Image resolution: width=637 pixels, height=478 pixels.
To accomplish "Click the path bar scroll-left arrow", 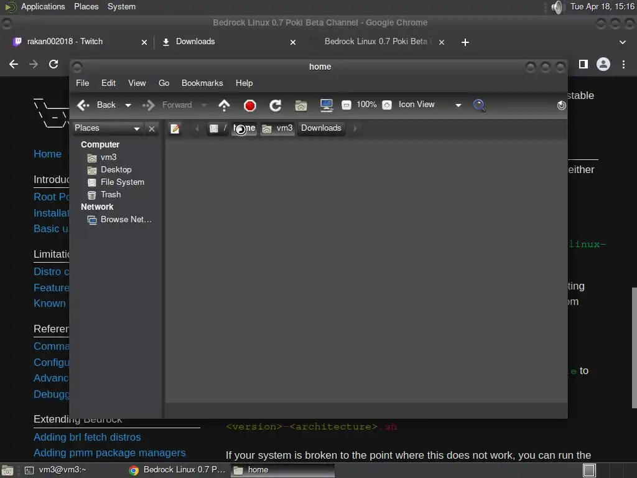I will 197,128.
